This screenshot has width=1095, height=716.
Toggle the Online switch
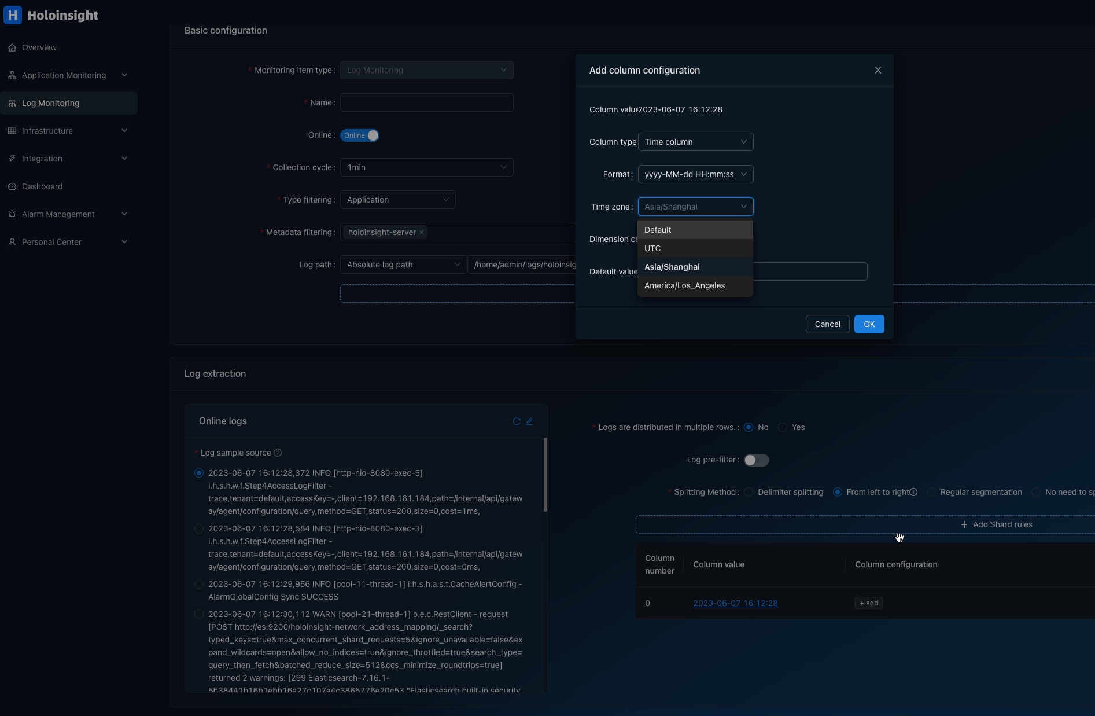pos(360,135)
